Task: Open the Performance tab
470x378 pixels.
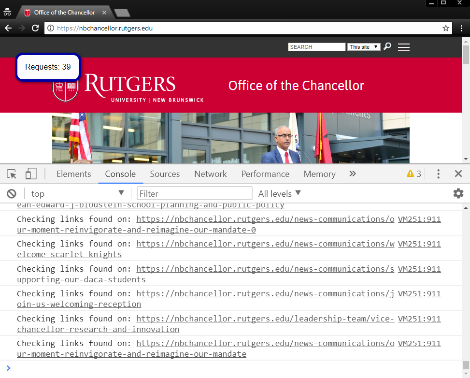Action: (x=266, y=174)
